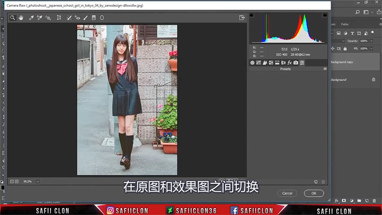This screenshot has height=215, width=382.
Task: Click the zoom in plus button
Action: point(17,181)
